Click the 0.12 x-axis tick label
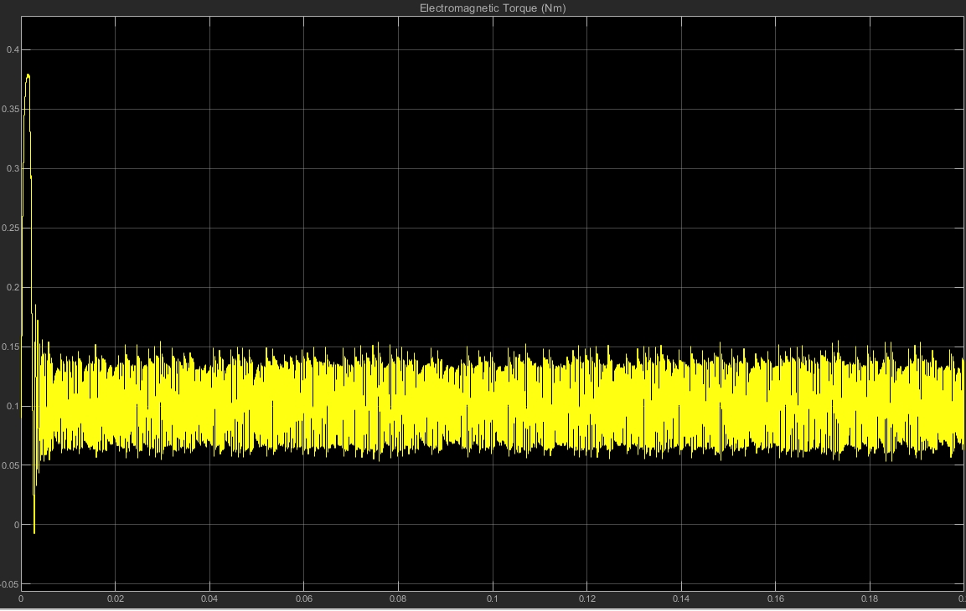 [x=587, y=599]
